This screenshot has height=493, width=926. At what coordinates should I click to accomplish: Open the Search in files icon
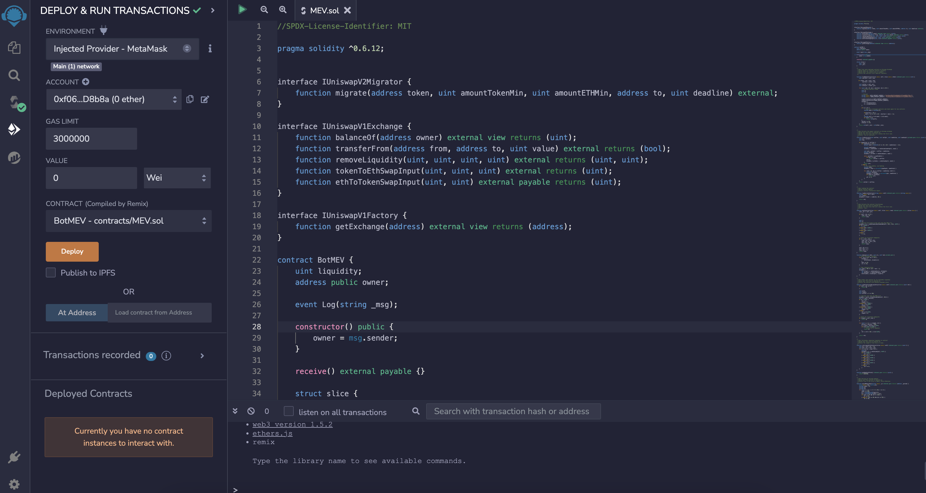[14, 75]
